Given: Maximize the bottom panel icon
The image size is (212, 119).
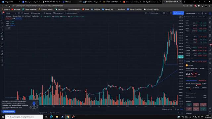Looking at the screenshot, I should (182, 113).
